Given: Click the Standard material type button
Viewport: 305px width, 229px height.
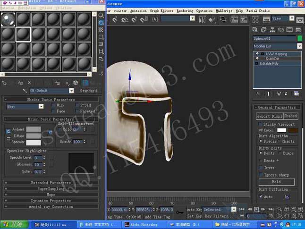Looking at the screenshot, I should coord(88,91).
